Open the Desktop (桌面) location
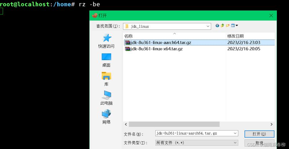 [106, 57]
